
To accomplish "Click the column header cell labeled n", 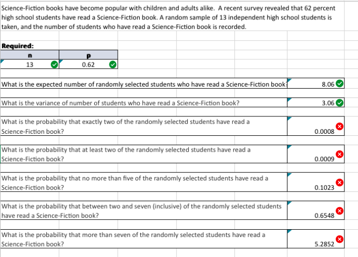I will [x=29, y=55].
